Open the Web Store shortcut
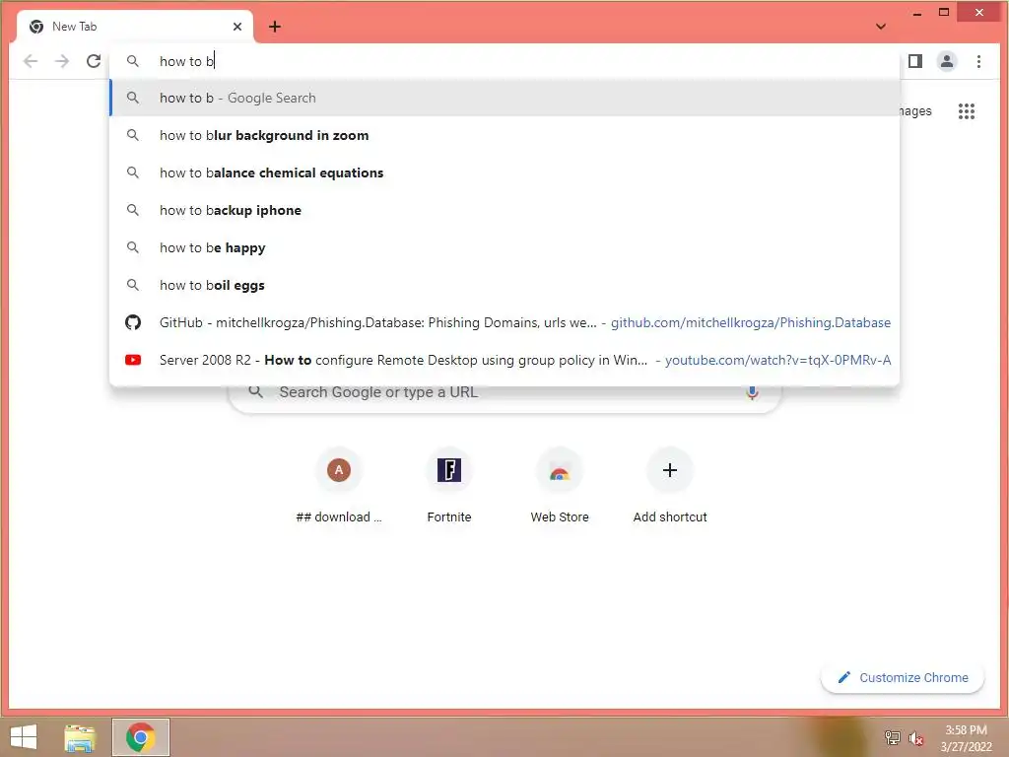The height and width of the screenshot is (757, 1009). (560, 487)
